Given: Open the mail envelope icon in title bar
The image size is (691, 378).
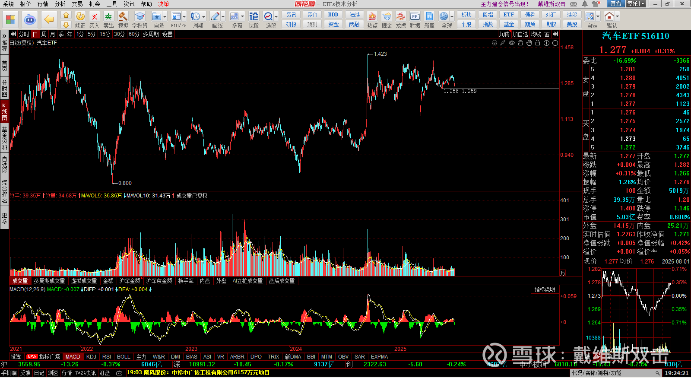Looking at the screenshot, I should click(x=574, y=4).
